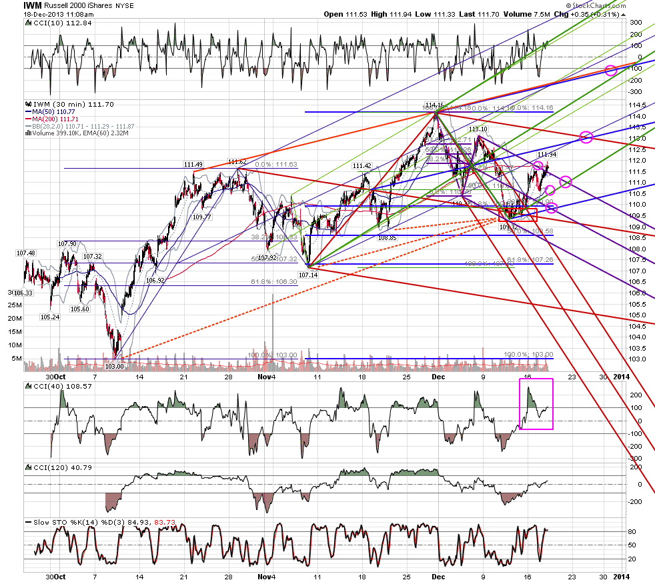Screen dimensions: 655x586
Task: Click the CCI(40) indicator panel icon
Action: tap(29, 386)
